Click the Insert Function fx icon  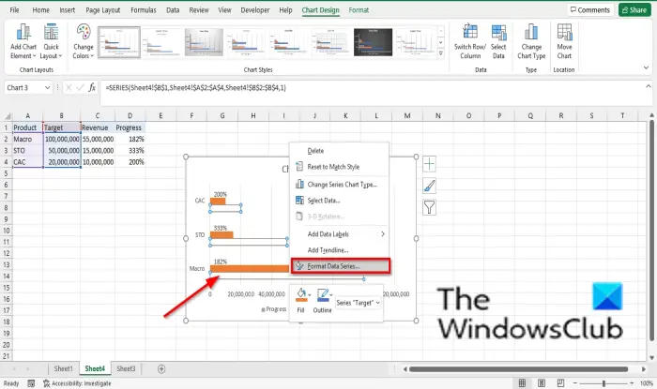[x=92, y=87]
